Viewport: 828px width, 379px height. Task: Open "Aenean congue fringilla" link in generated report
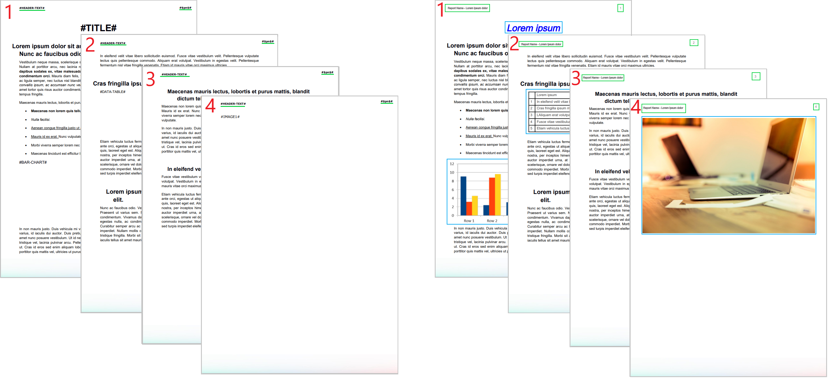tap(487, 127)
